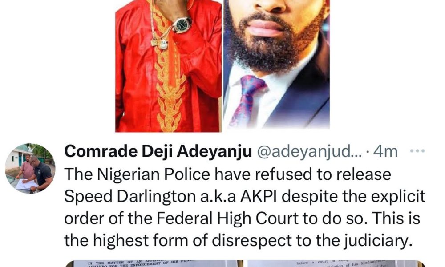Screen dimensions: 445x267
Task: Open Comrade Deji Adeyanju's profile avatar
Action: 30,169
